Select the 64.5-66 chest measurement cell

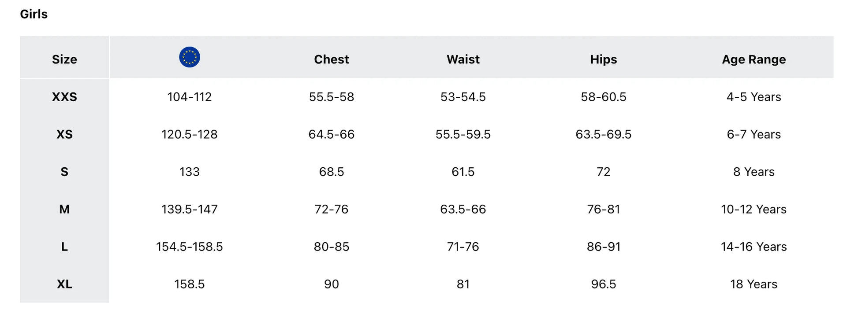[x=331, y=134]
